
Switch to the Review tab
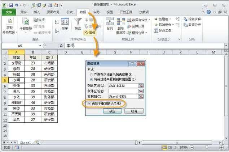(96, 12)
